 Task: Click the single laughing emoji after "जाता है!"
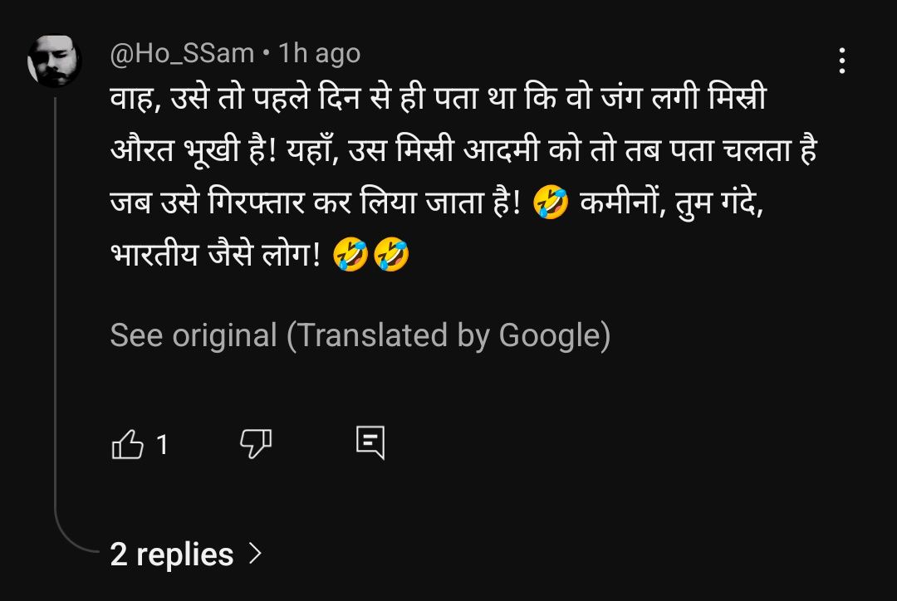coord(551,204)
